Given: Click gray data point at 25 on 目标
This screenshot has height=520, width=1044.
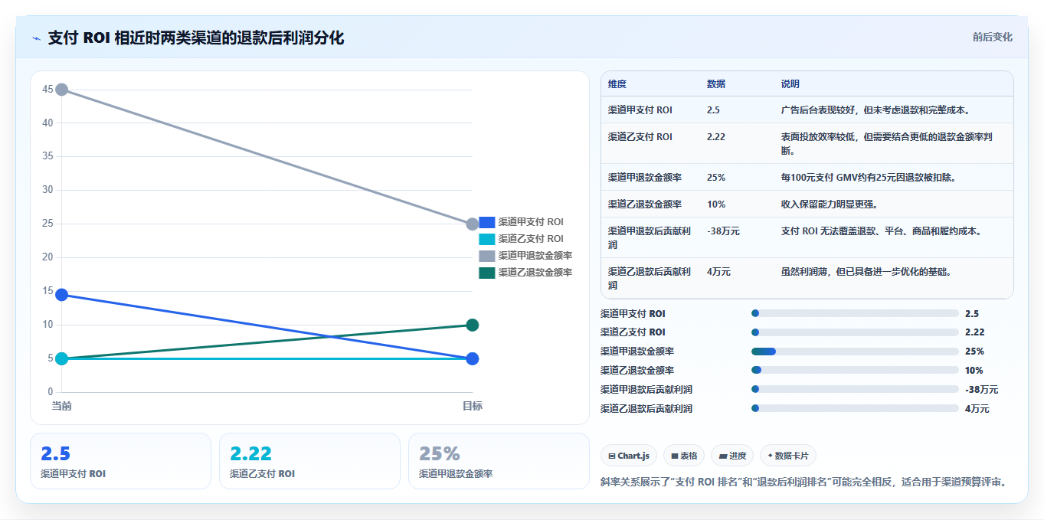Looking at the screenshot, I should pyautogui.click(x=473, y=224).
